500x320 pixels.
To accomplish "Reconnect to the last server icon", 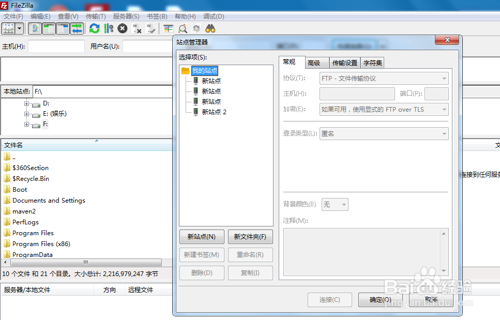I will [150, 28].
